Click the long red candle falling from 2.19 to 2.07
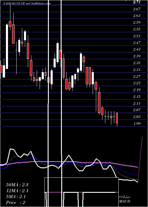 tap(99, 103)
